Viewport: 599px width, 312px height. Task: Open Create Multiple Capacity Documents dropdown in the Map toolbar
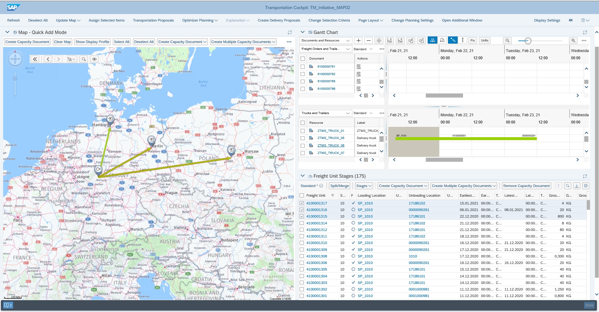[243, 42]
